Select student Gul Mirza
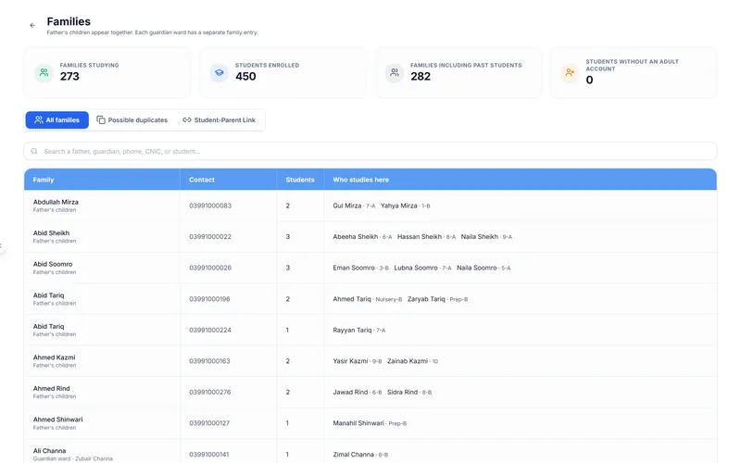 346,206
